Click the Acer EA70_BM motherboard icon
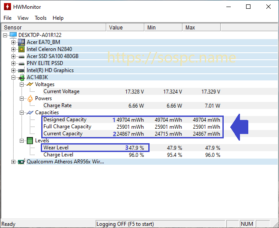279x228 pixels. pos(21,42)
